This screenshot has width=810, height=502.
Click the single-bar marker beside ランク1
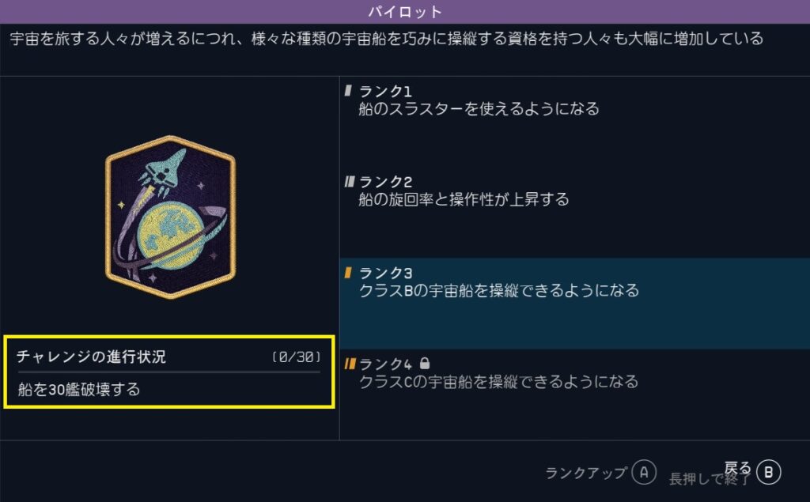point(348,91)
